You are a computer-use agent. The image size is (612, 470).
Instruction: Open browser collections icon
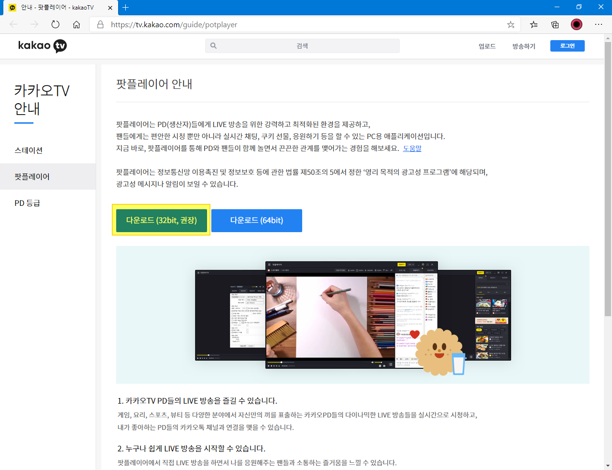(555, 24)
